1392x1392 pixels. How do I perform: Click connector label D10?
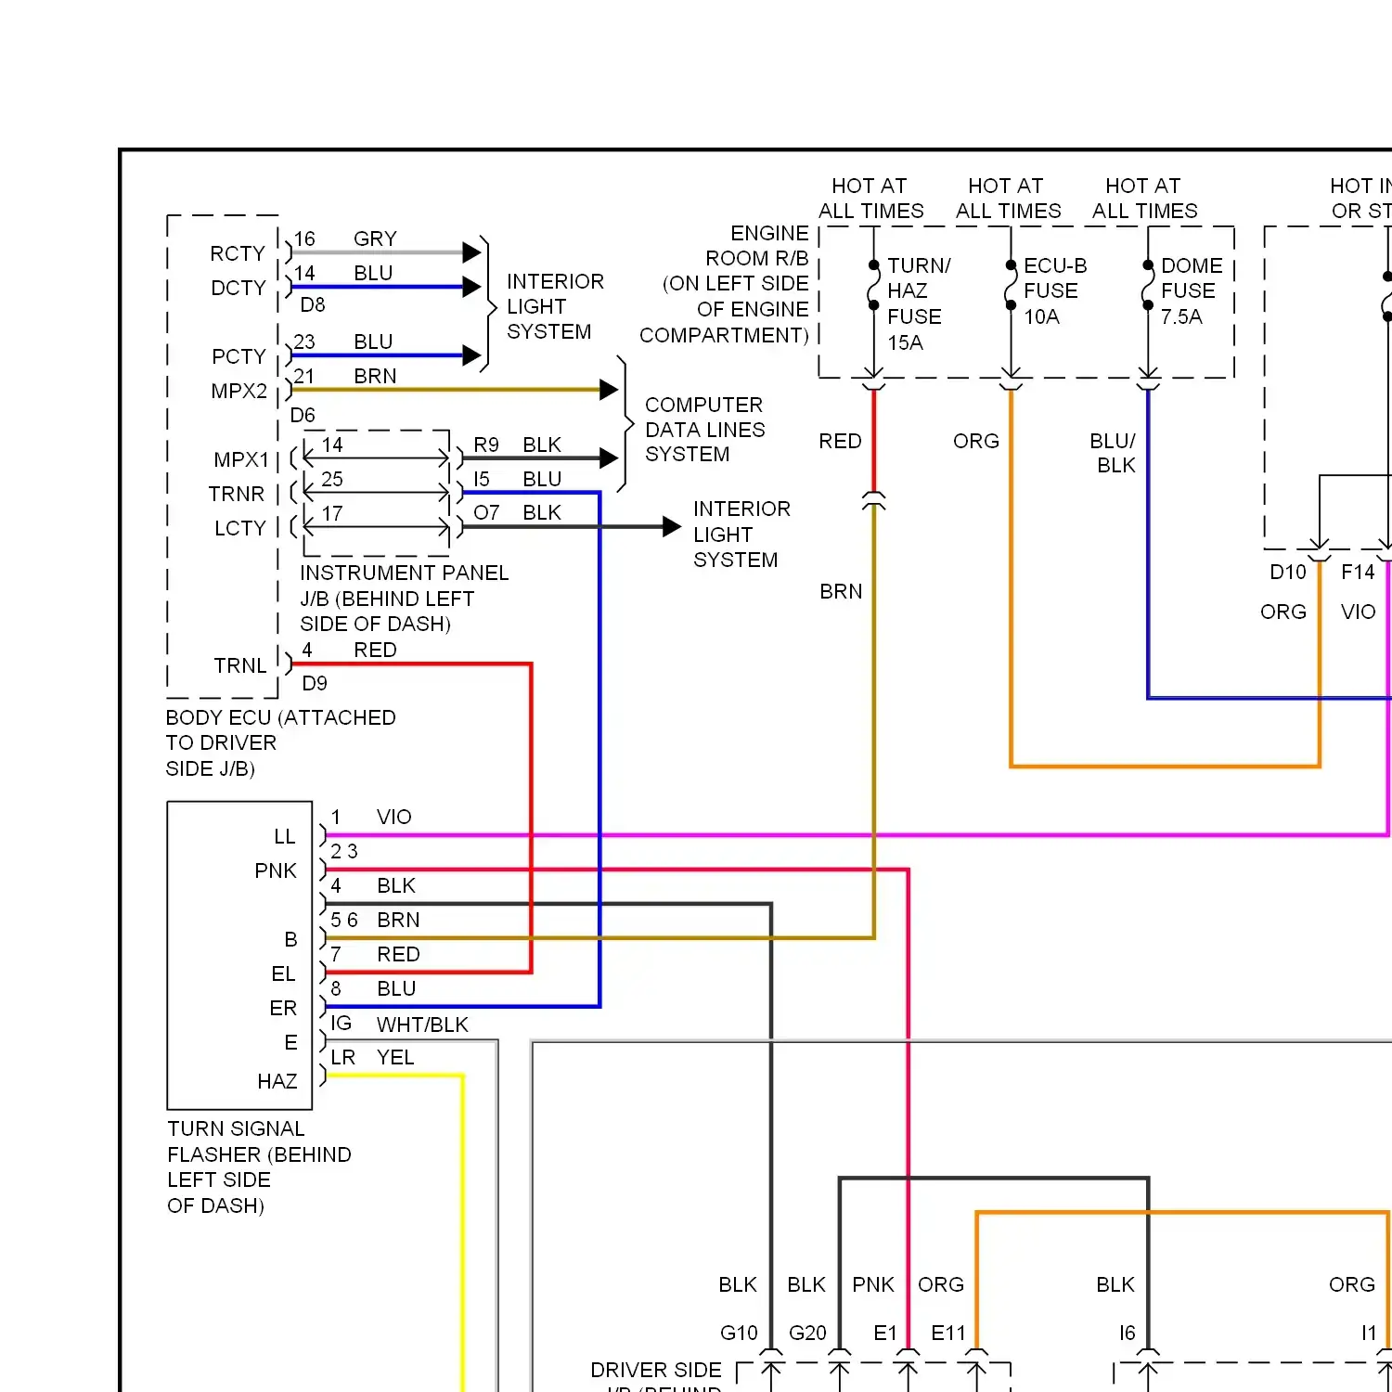pos(1288,572)
